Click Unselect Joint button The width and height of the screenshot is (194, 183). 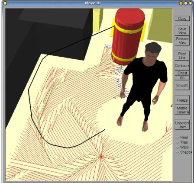[182, 125]
